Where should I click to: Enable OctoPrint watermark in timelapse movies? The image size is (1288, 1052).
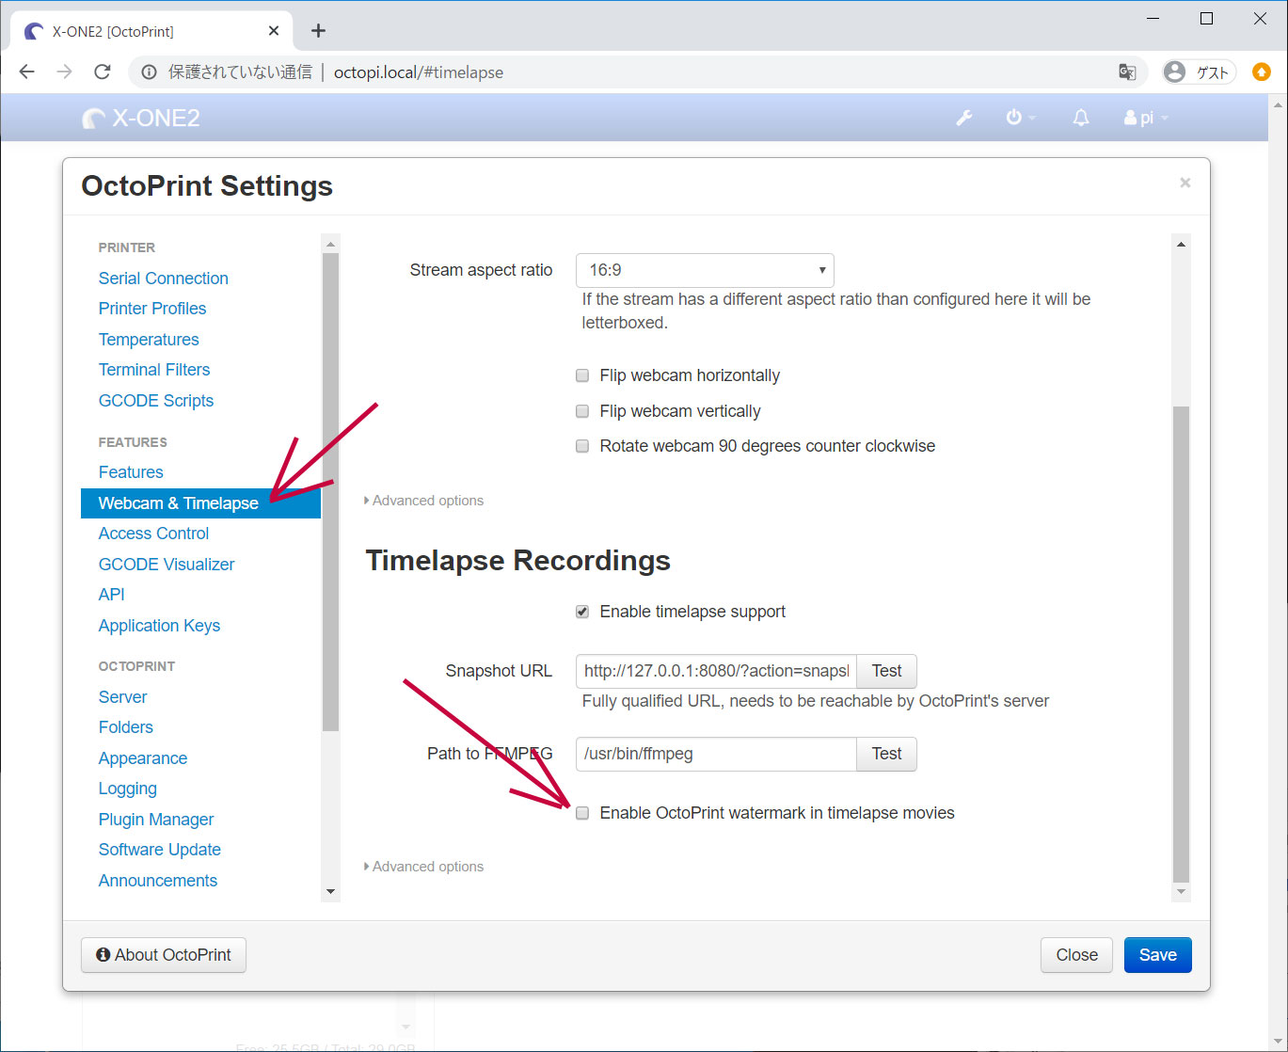click(582, 813)
